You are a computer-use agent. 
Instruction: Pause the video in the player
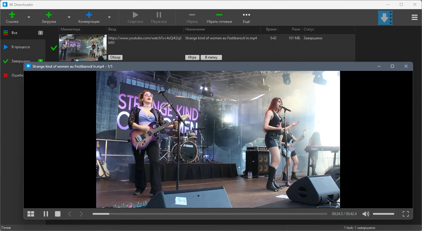click(x=46, y=214)
